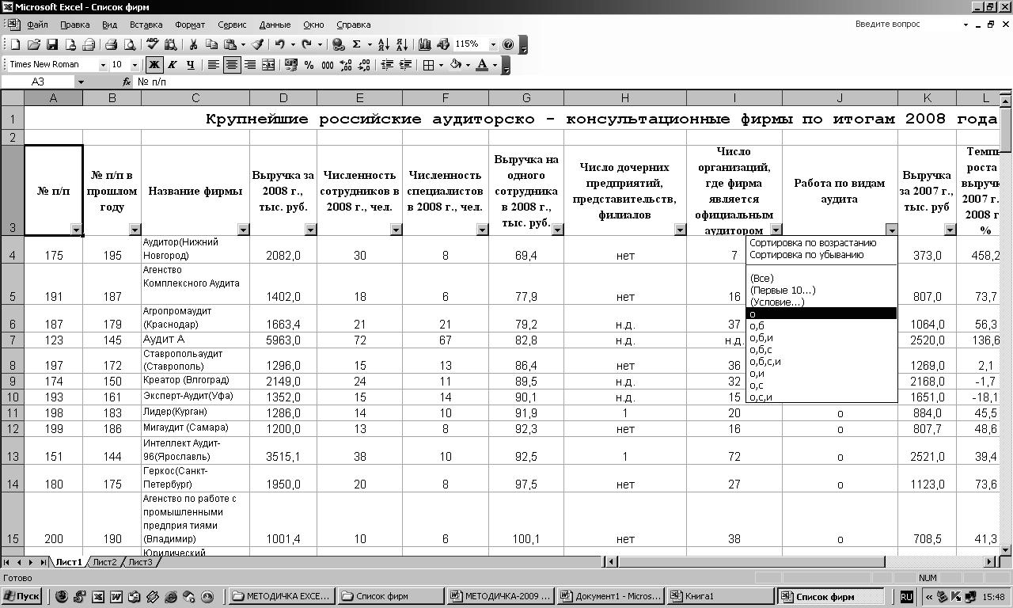Open the Формат menu
Image resolution: width=1013 pixels, height=608 pixels.
tap(190, 25)
